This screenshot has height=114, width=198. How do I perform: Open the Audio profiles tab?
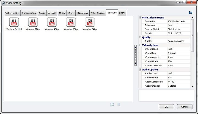tap(29, 13)
